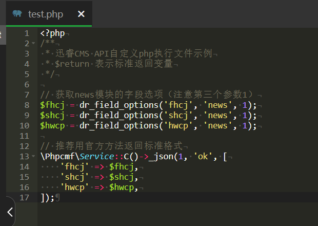Click $hwcp value on line 16
318x226 pixels.
[122, 187]
